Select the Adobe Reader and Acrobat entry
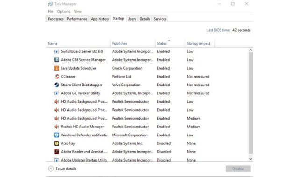Screen dimensions: 299x177 [x=84, y=152]
